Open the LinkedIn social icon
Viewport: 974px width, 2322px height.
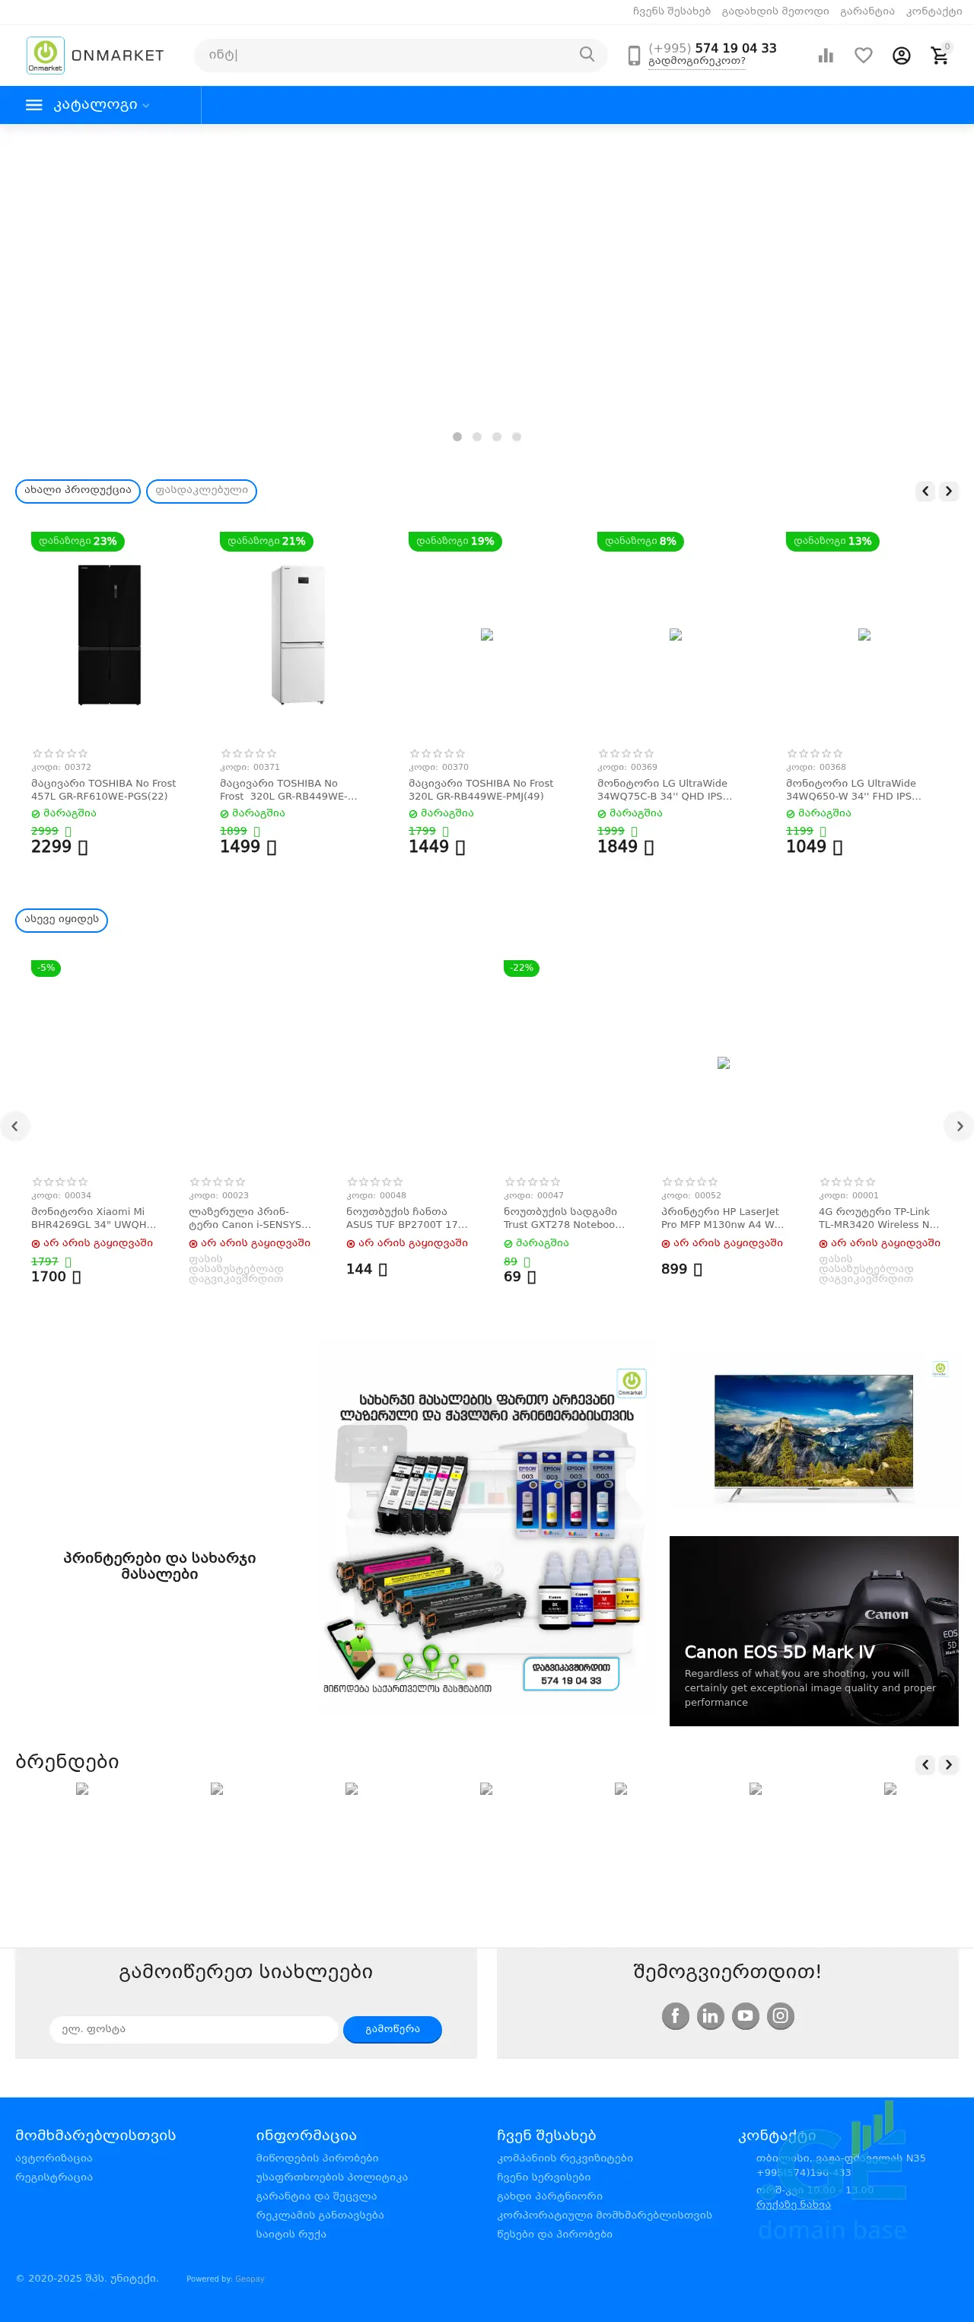(x=711, y=2015)
